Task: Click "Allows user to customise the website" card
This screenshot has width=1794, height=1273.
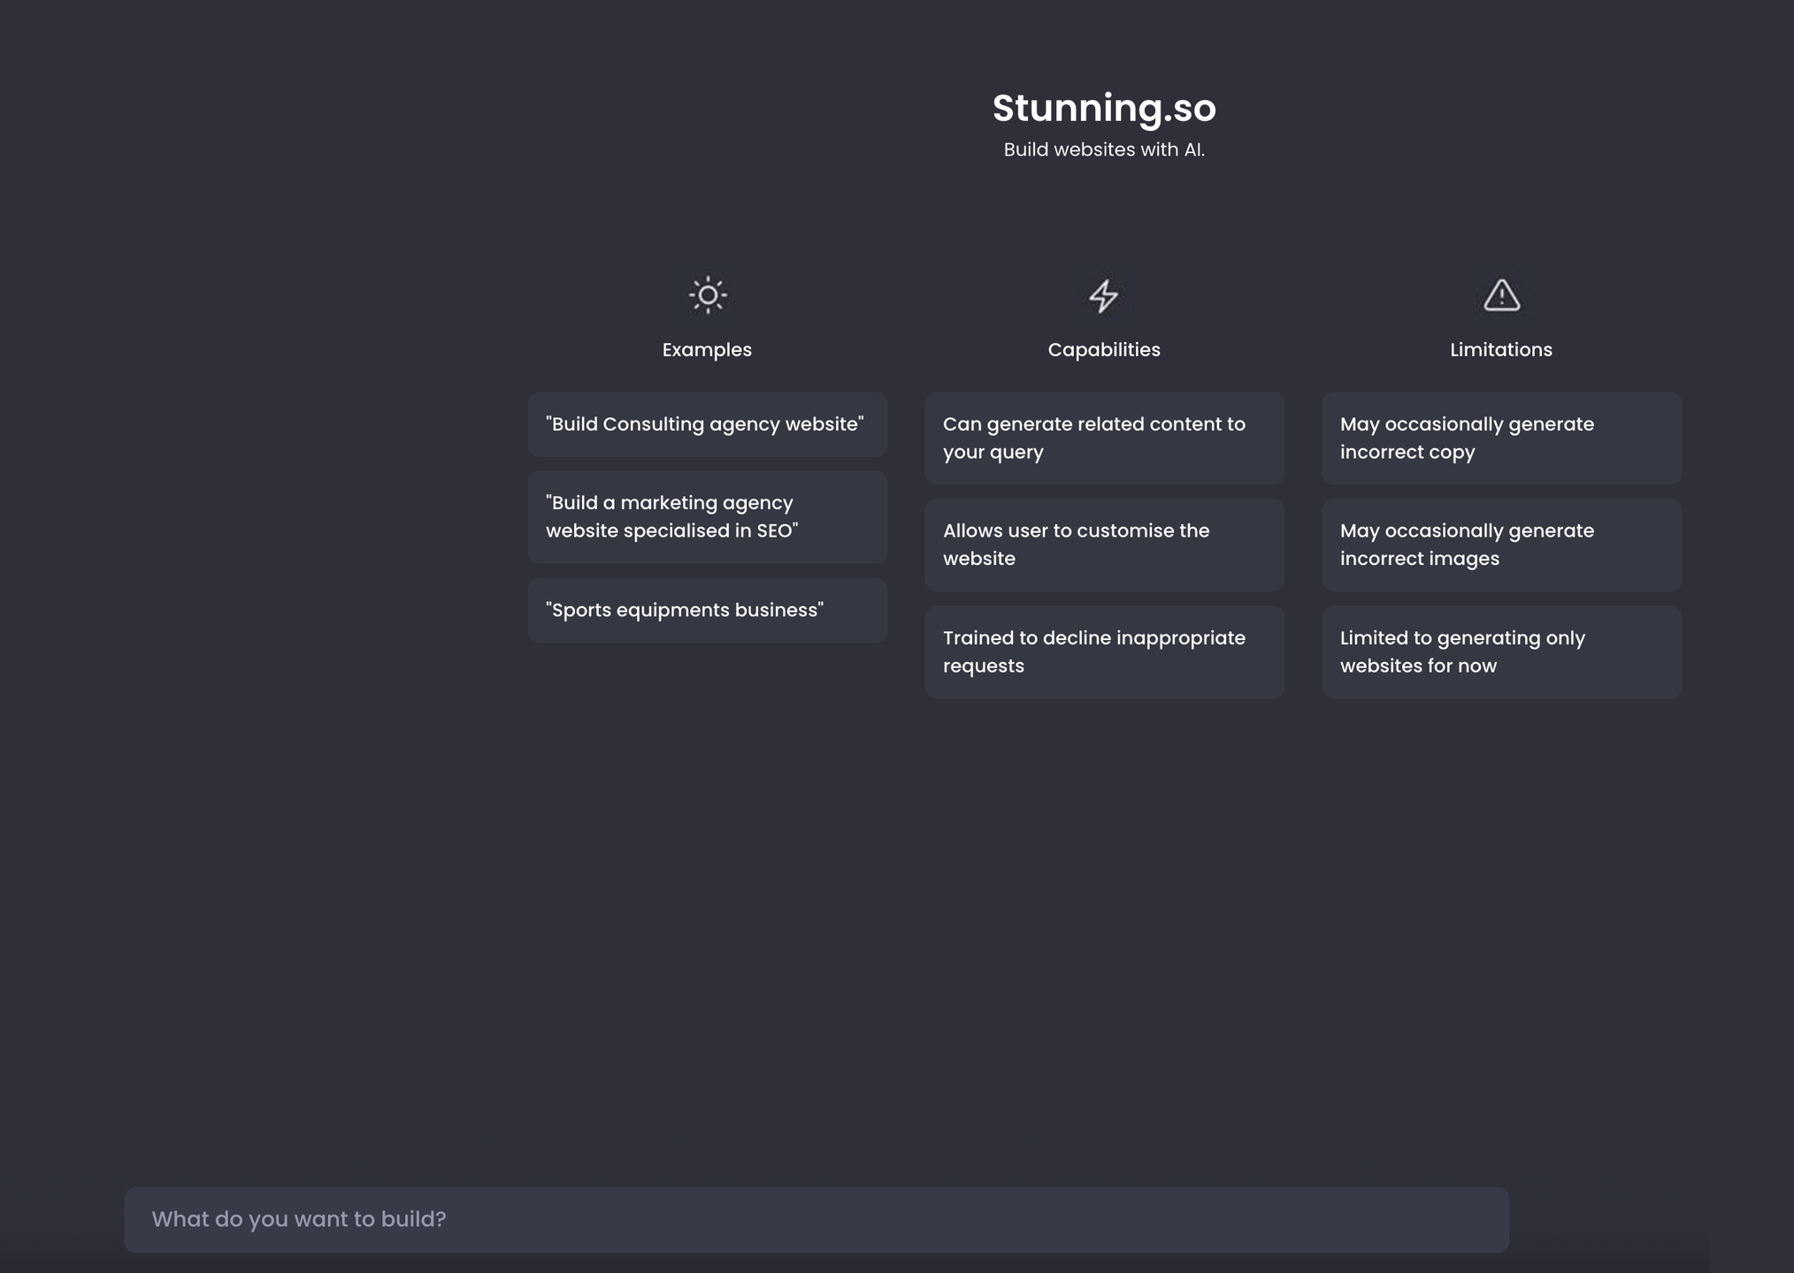Action: 1103,545
